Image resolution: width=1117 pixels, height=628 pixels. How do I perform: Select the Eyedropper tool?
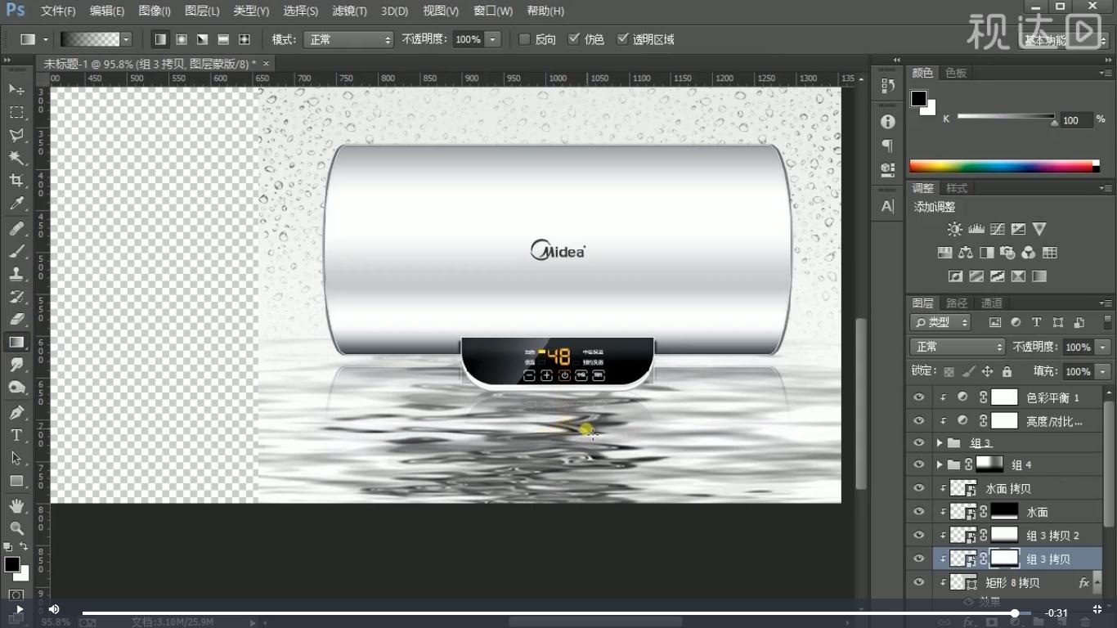click(16, 204)
